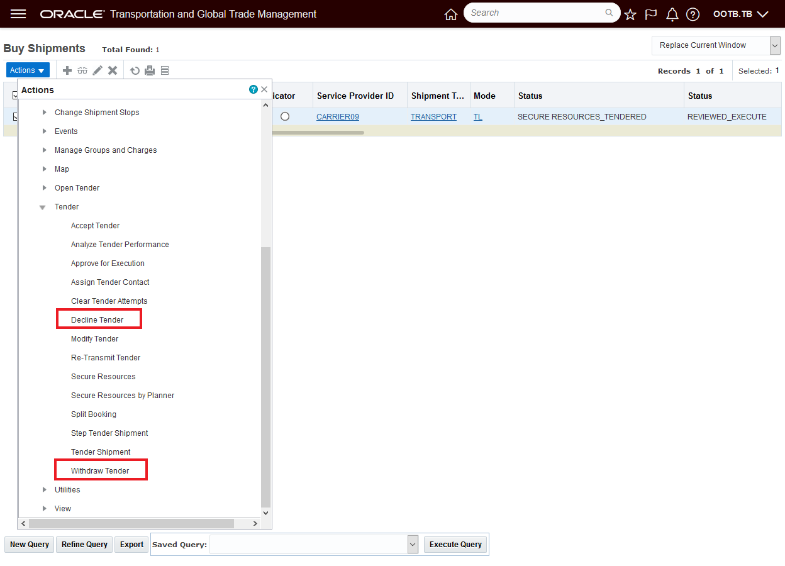Viewport: 785px width, 566px height.
Task: Click the refresh icon in toolbar
Action: [135, 70]
